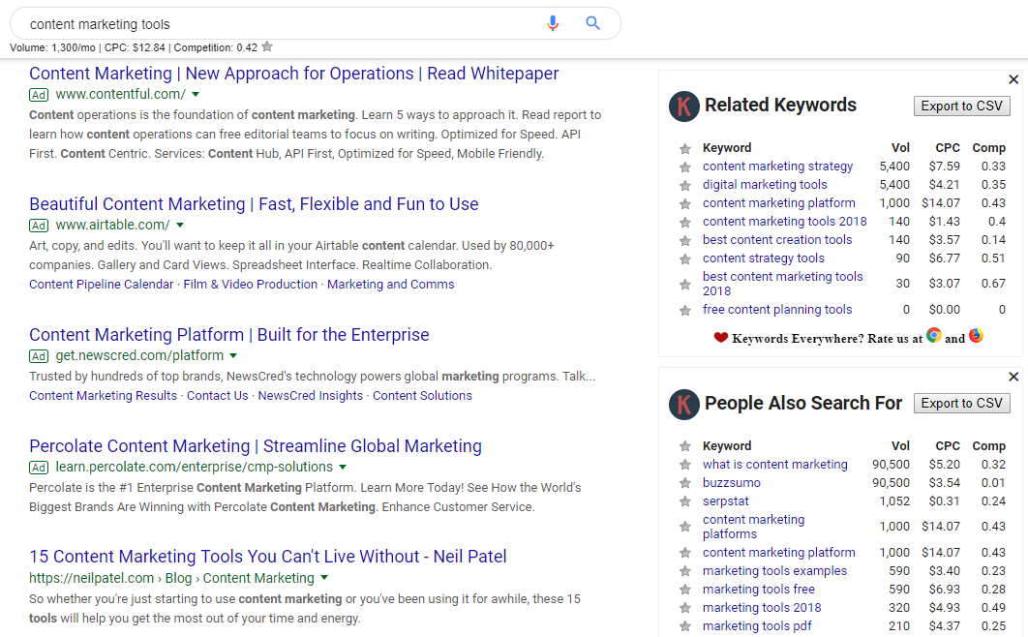Click the blue magnifier search icon
The height and width of the screenshot is (637, 1028).
592,23
